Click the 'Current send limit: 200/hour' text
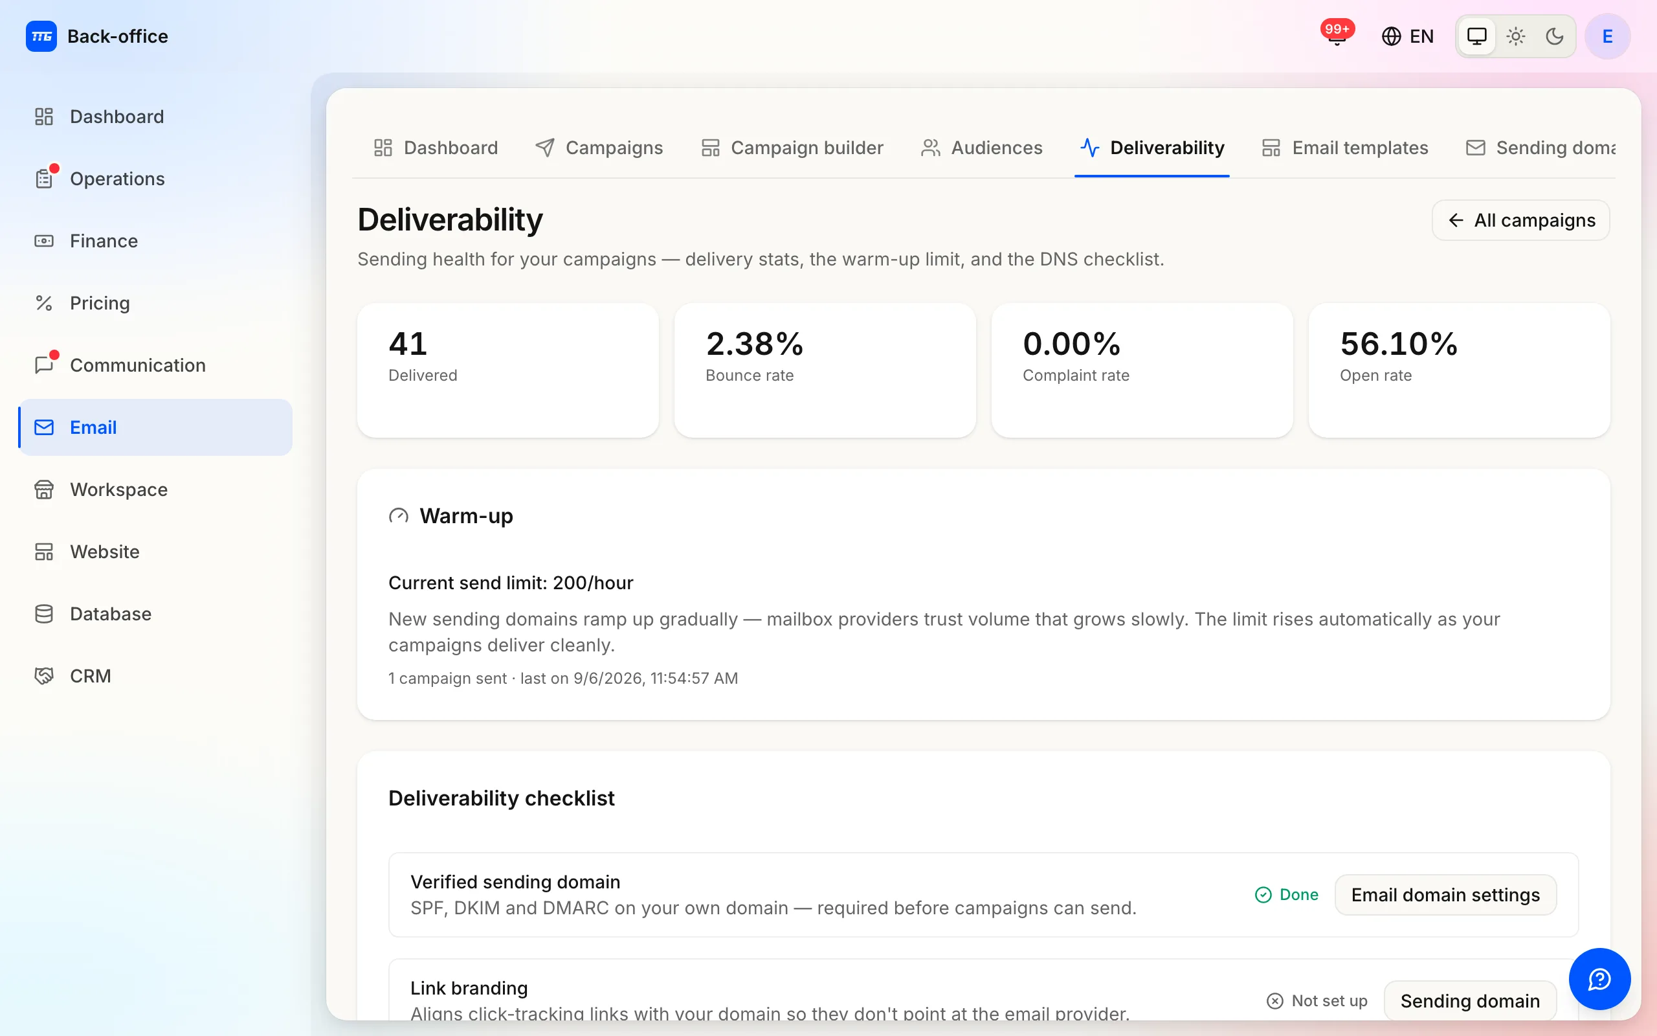The width and height of the screenshot is (1657, 1036). [x=511, y=583]
